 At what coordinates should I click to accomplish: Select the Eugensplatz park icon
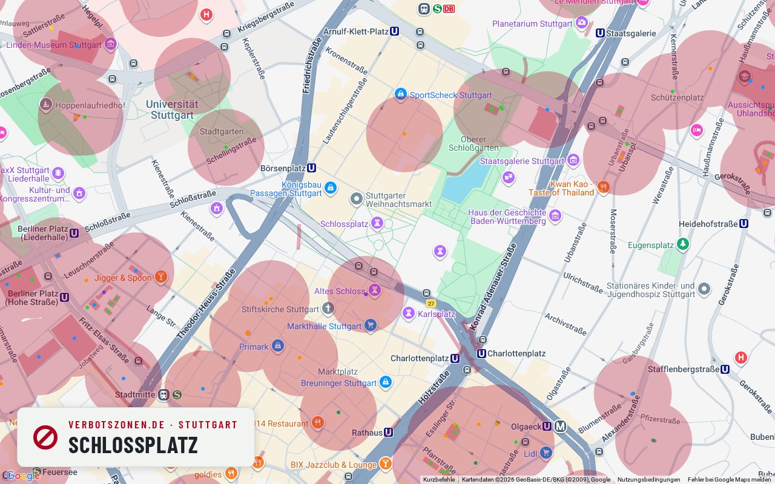coord(683,244)
